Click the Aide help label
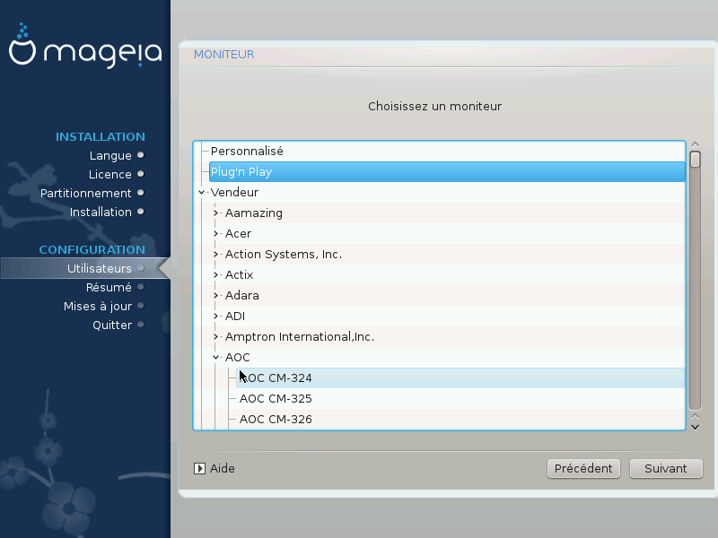 222,468
